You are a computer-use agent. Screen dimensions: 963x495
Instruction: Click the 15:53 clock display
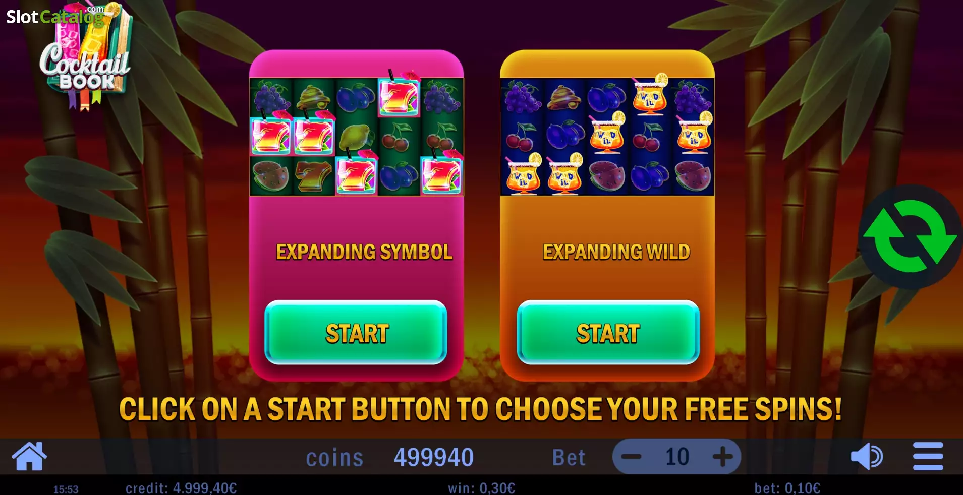pyautogui.click(x=66, y=489)
